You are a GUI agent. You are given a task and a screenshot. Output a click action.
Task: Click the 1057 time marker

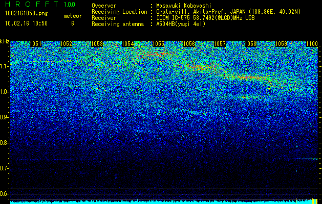click(x=220, y=44)
